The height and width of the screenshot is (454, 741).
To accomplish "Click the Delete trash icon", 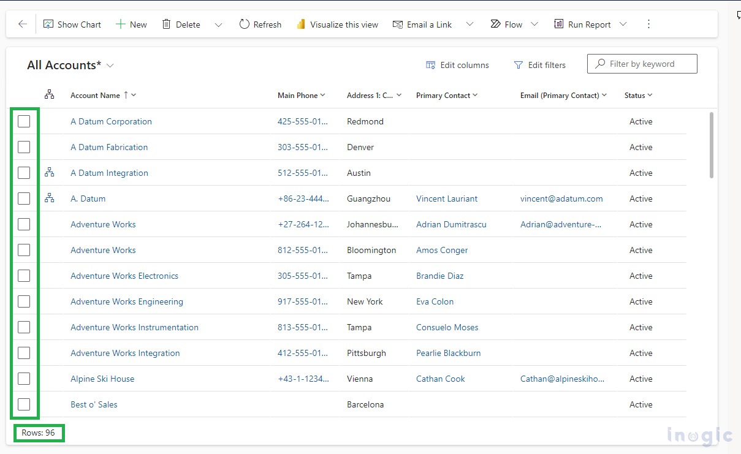I will click(x=166, y=25).
